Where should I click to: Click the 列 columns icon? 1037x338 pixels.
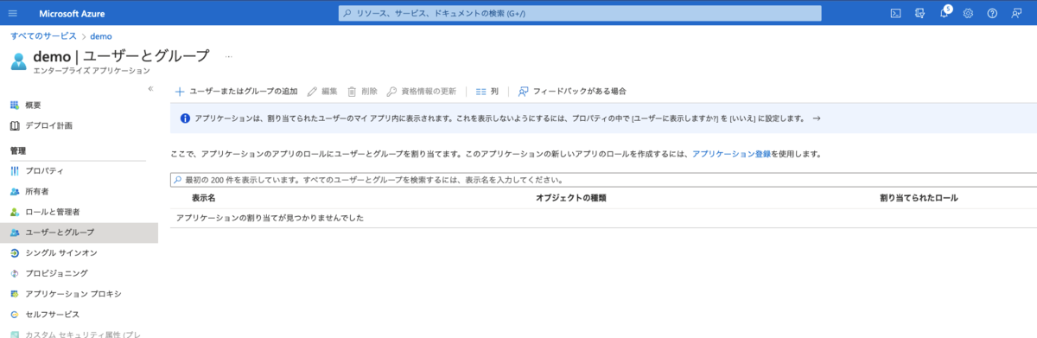click(x=480, y=91)
